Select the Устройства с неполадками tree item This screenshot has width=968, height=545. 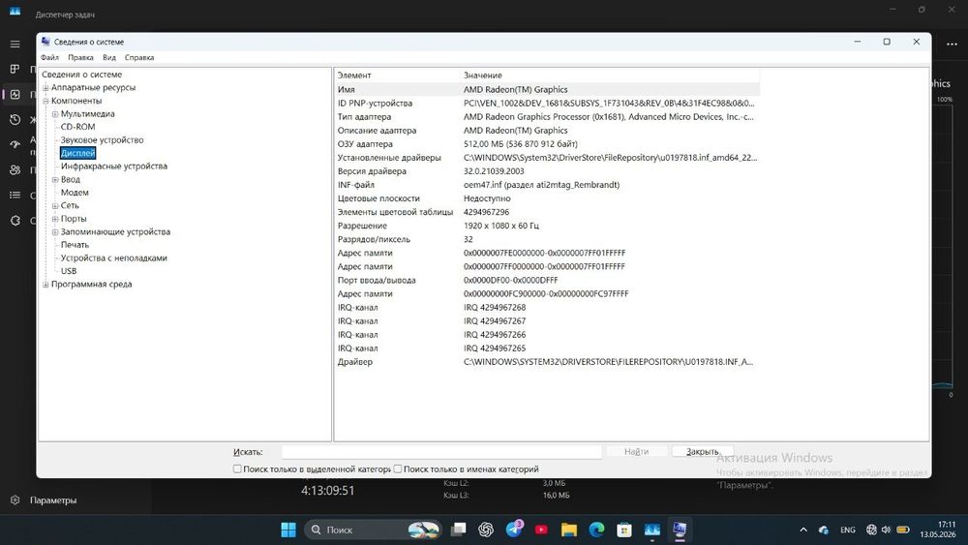pyautogui.click(x=114, y=258)
